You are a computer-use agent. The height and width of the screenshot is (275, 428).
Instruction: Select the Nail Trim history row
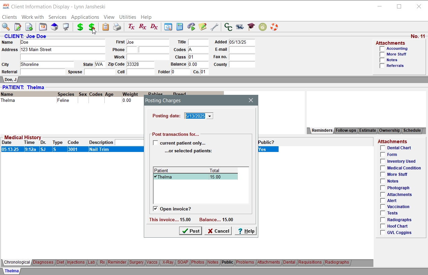(140, 149)
